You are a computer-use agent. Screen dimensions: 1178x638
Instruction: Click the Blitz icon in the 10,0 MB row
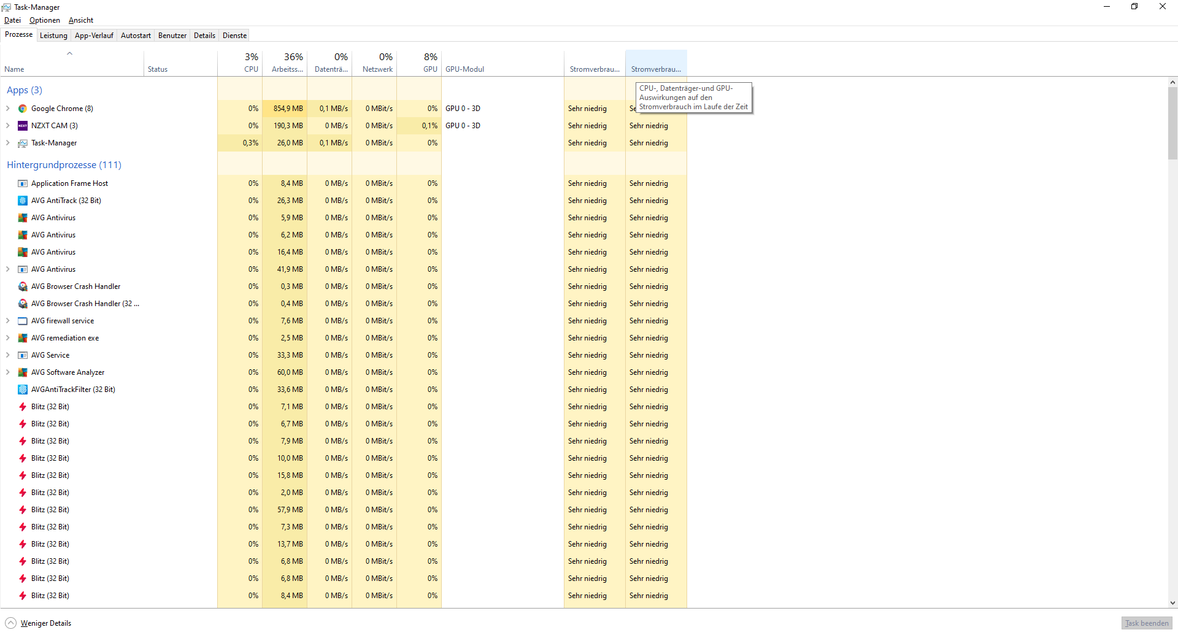[x=23, y=458]
